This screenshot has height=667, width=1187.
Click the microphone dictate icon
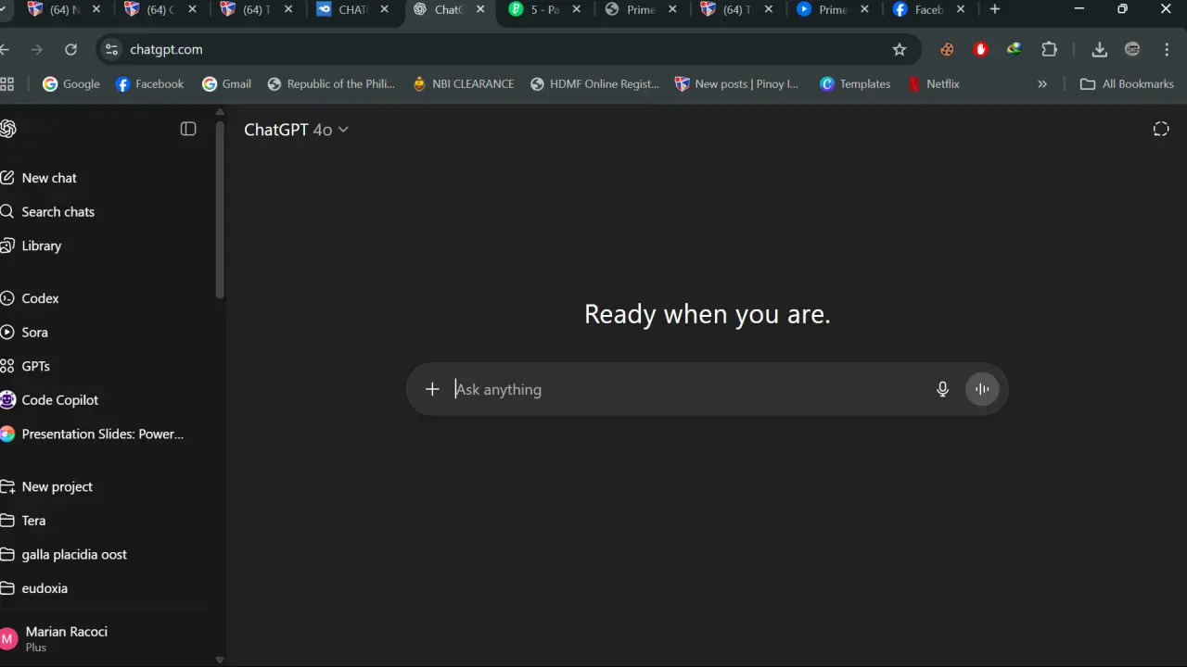point(942,389)
